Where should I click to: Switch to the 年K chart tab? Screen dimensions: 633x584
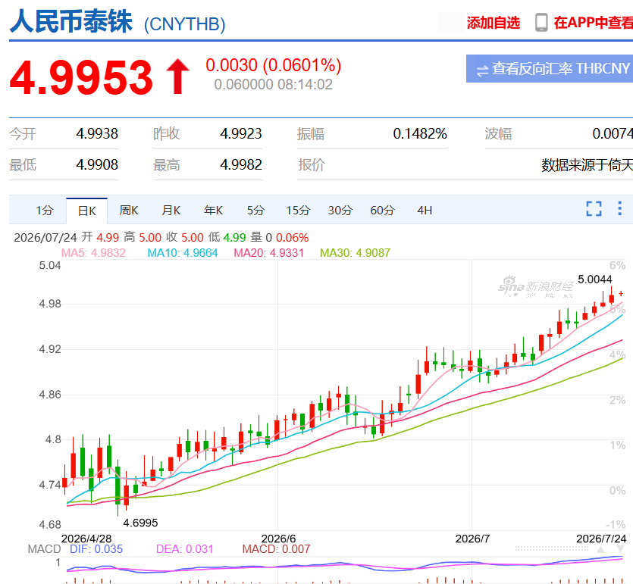pos(213,211)
